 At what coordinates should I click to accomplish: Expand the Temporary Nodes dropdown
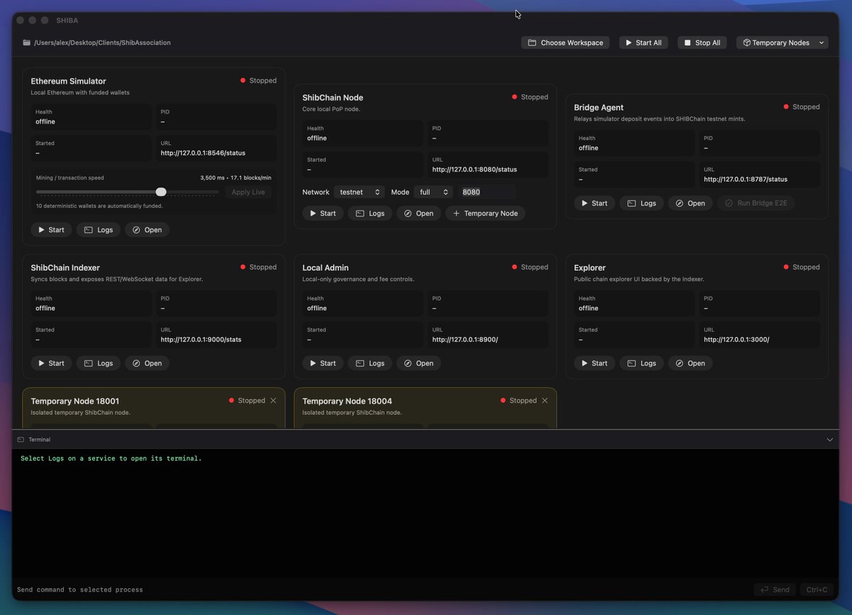click(x=782, y=43)
